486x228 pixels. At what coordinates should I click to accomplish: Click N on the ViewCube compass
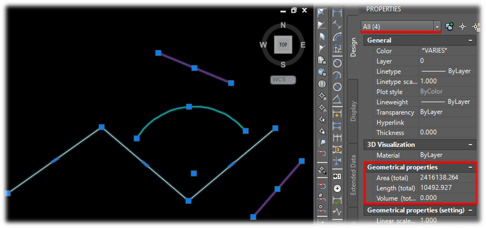(283, 25)
